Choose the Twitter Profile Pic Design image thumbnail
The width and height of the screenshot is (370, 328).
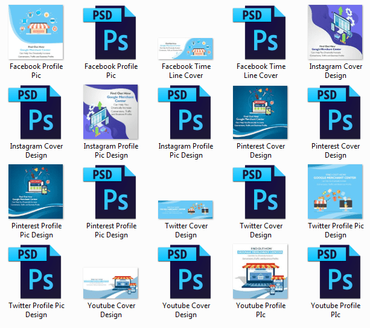tap(336, 191)
